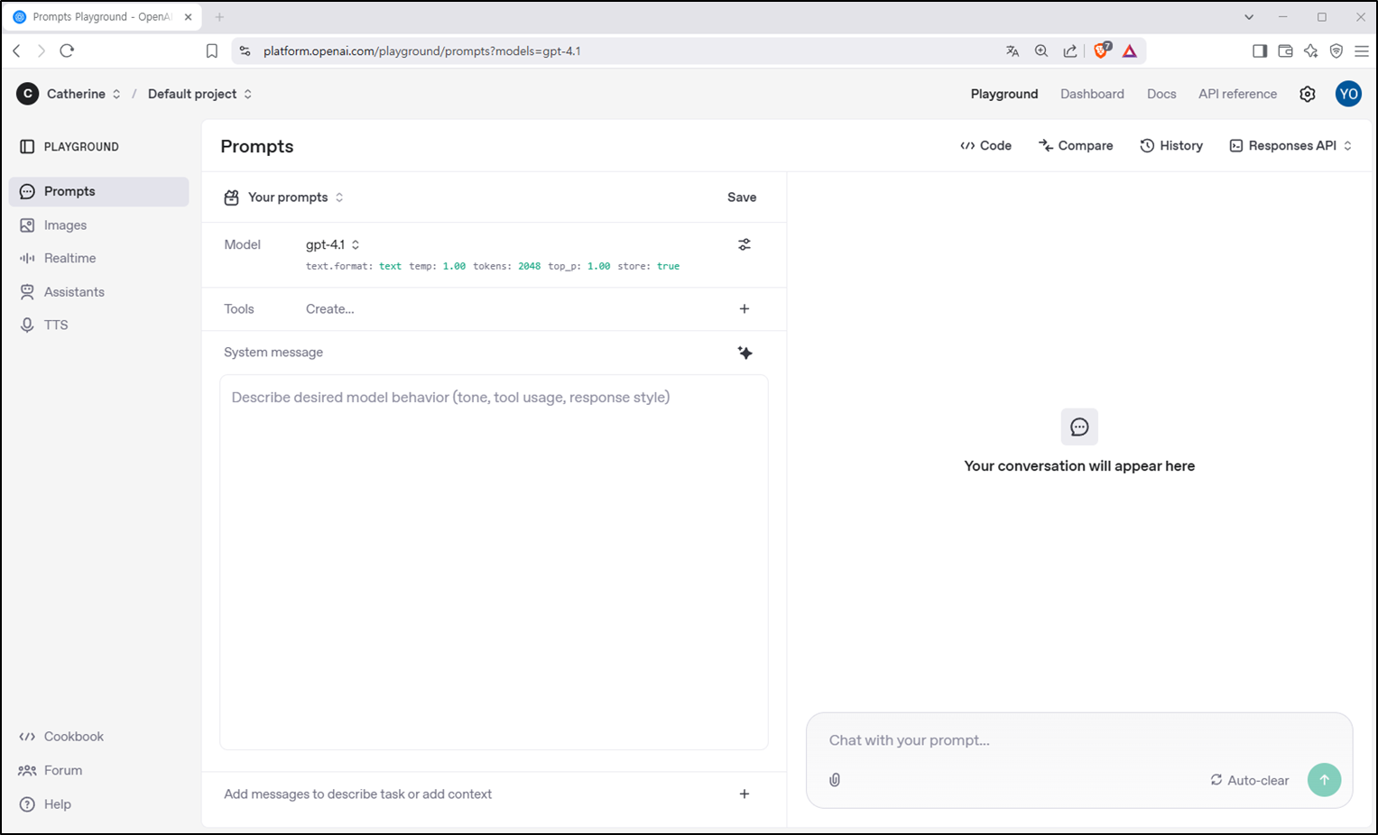The width and height of the screenshot is (1378, 835).
Task: Generate system message with sparkle icon
Action: (744, 353)
